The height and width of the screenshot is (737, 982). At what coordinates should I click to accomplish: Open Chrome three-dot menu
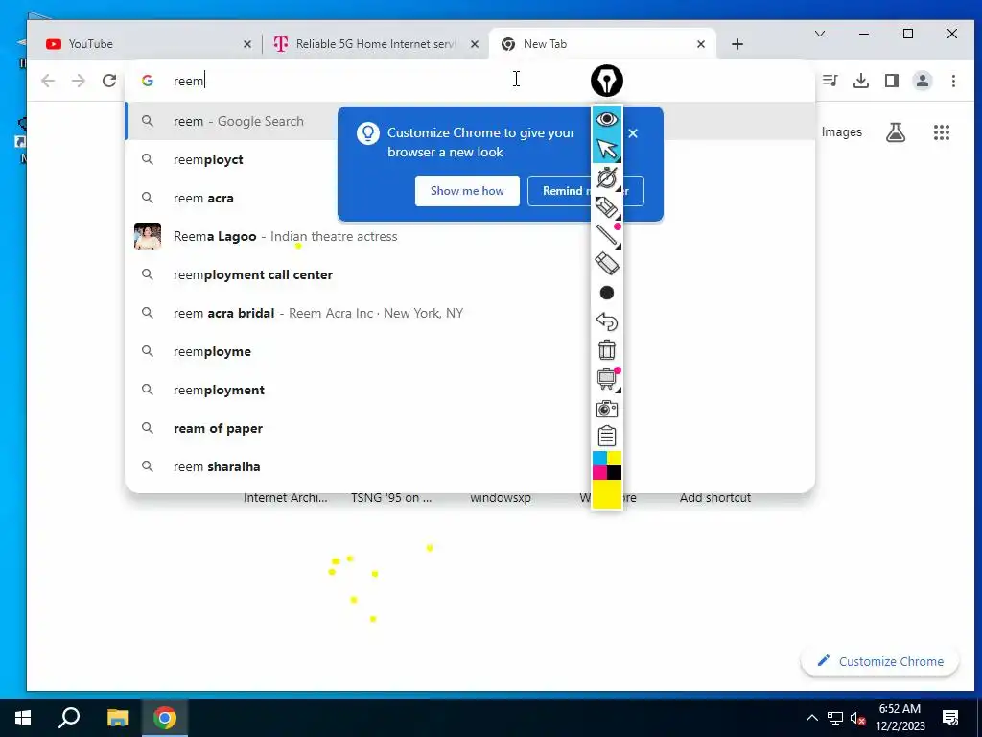point(953,81)
